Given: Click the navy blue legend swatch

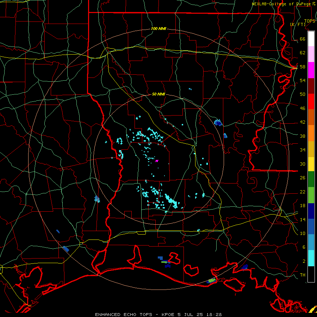Looking at the screenshot, I should tap(311, 211).
